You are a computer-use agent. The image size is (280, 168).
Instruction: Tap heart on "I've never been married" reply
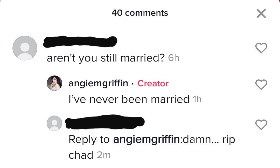click(261, 84)
